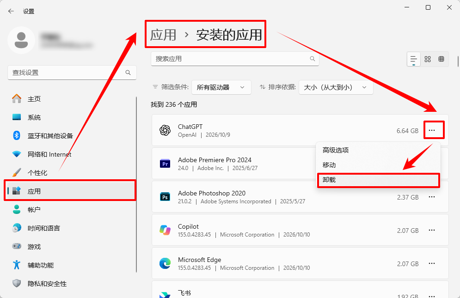Click the Adobe Photoshop app icon

coord(165,197)
